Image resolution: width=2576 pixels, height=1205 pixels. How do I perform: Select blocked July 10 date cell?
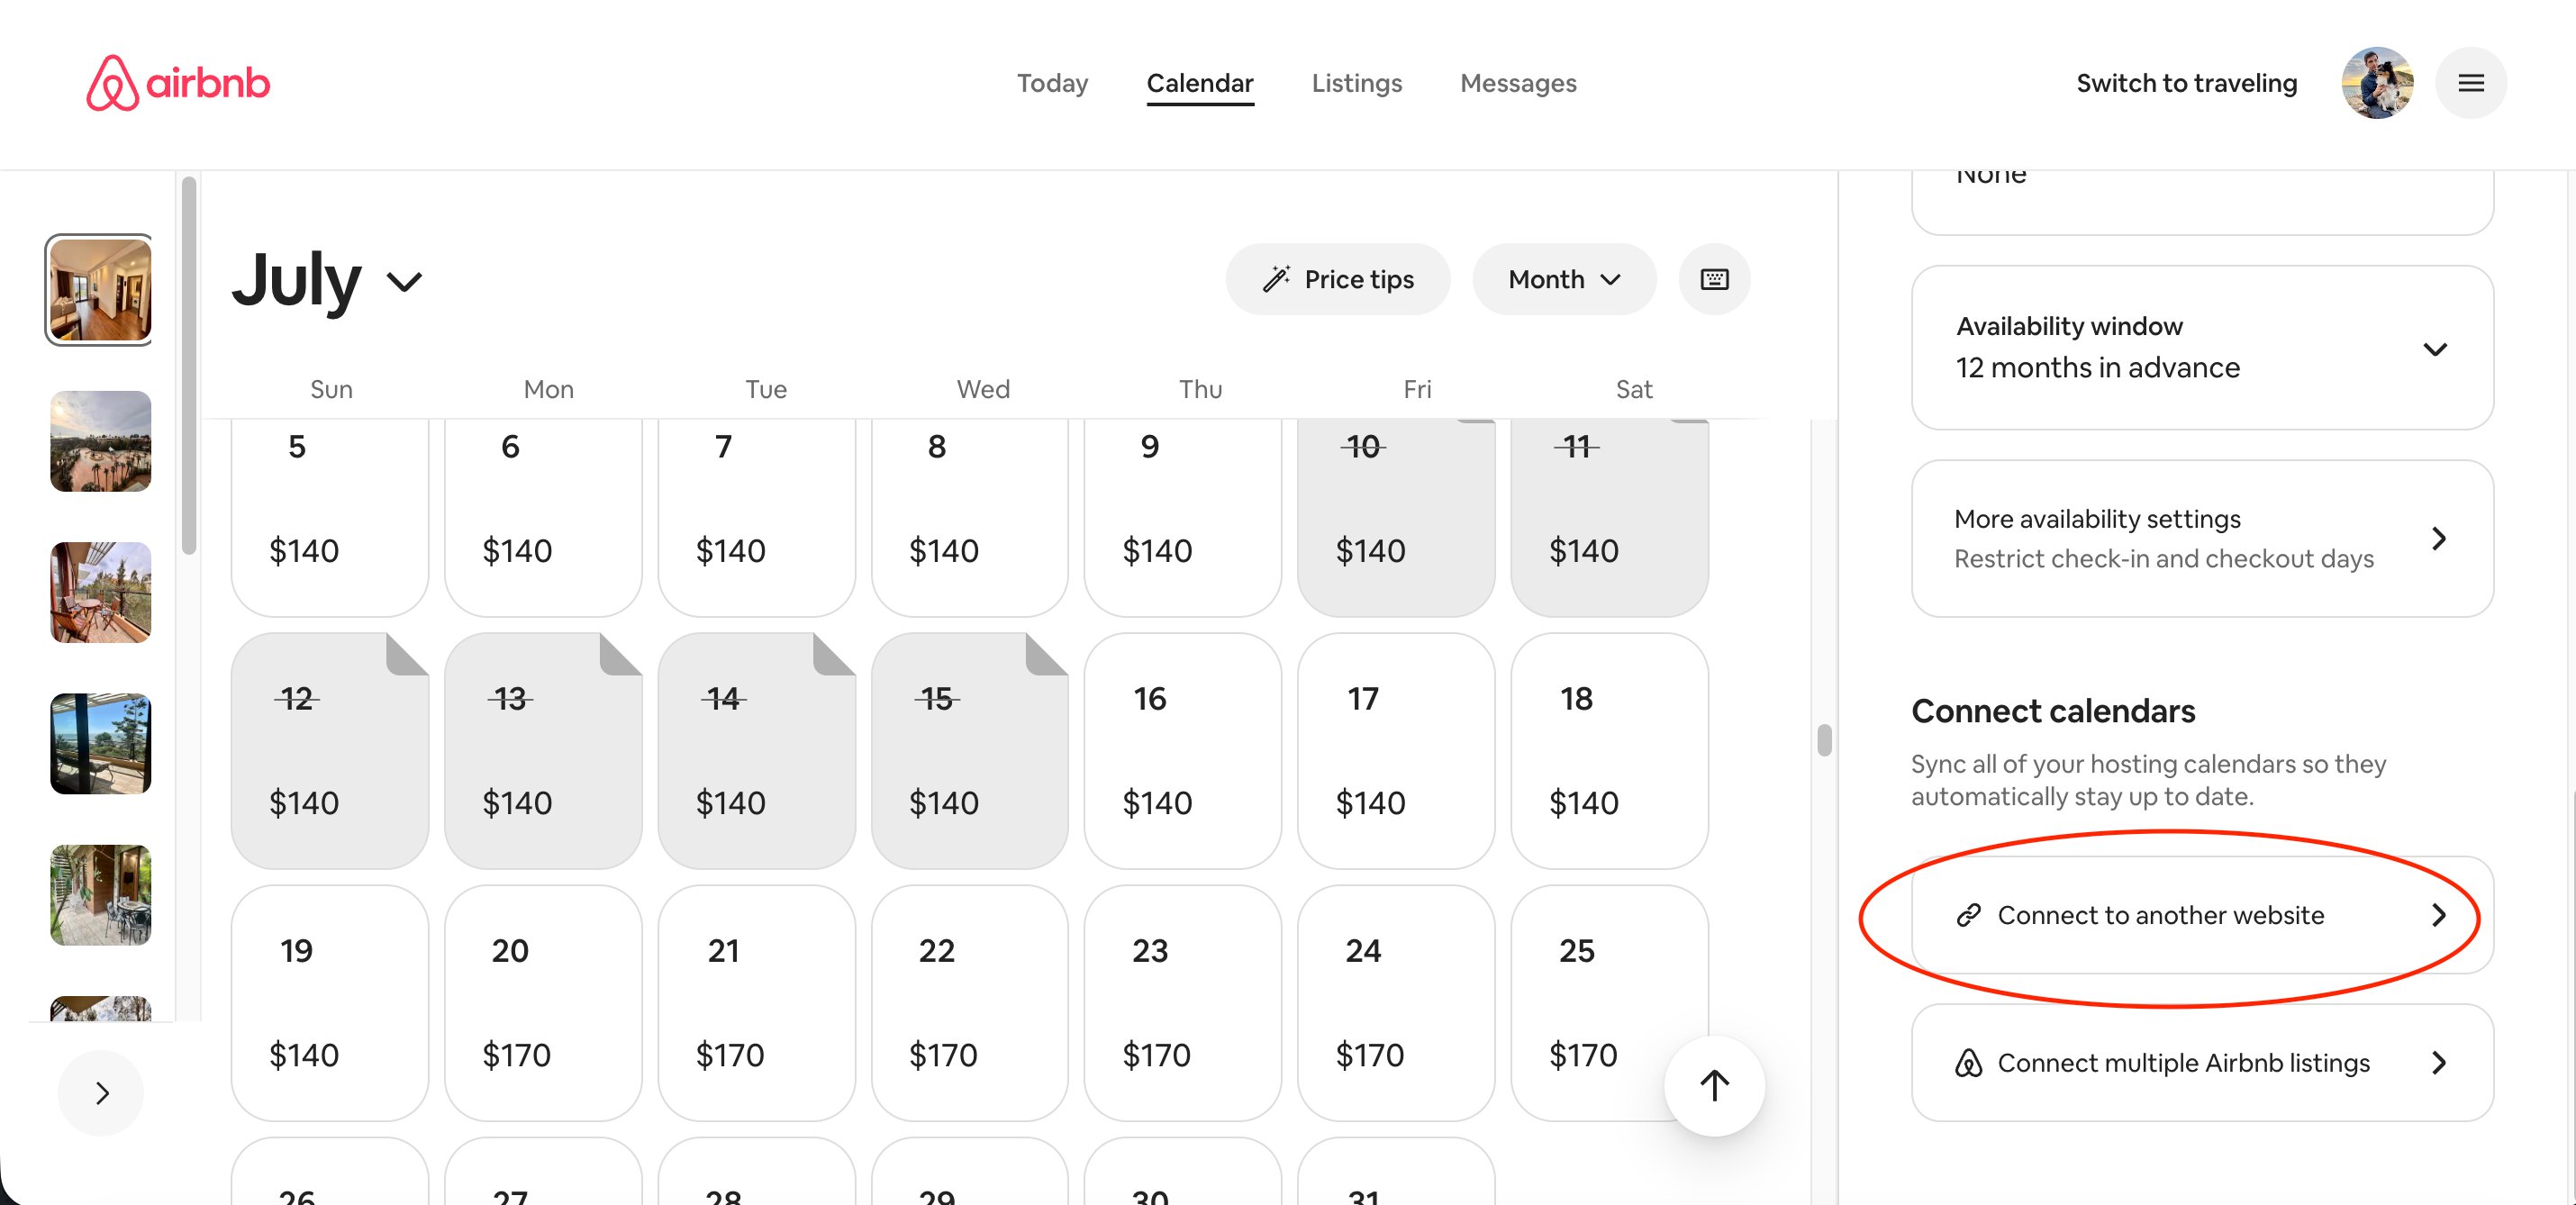(x=1395, y=517)
